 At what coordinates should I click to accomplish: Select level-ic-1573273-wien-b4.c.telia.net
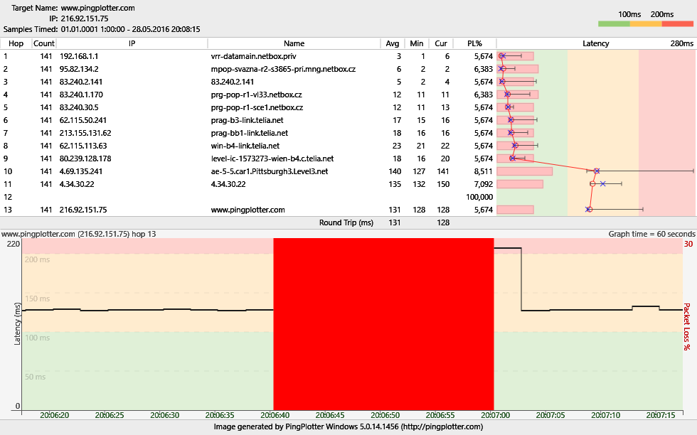click(272, 159)
